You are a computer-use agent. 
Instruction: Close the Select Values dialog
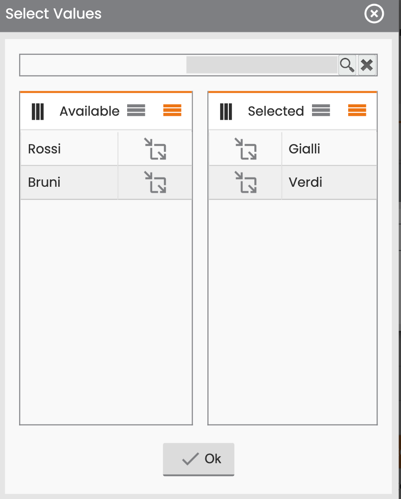374,14
